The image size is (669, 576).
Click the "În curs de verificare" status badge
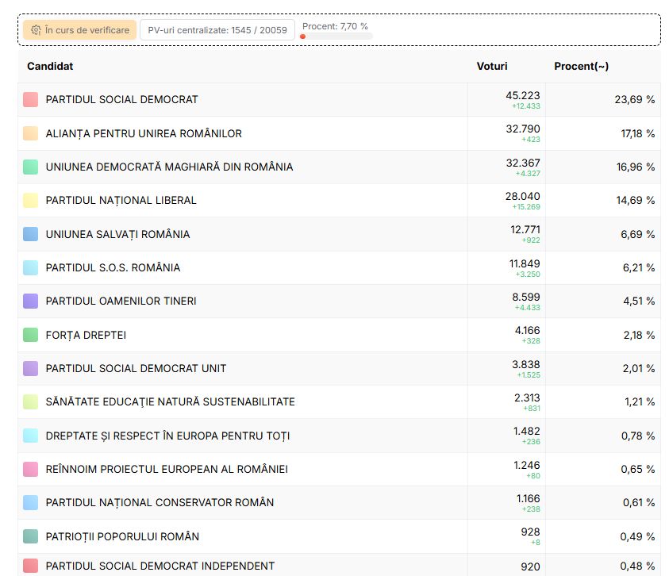click(79, 30)
